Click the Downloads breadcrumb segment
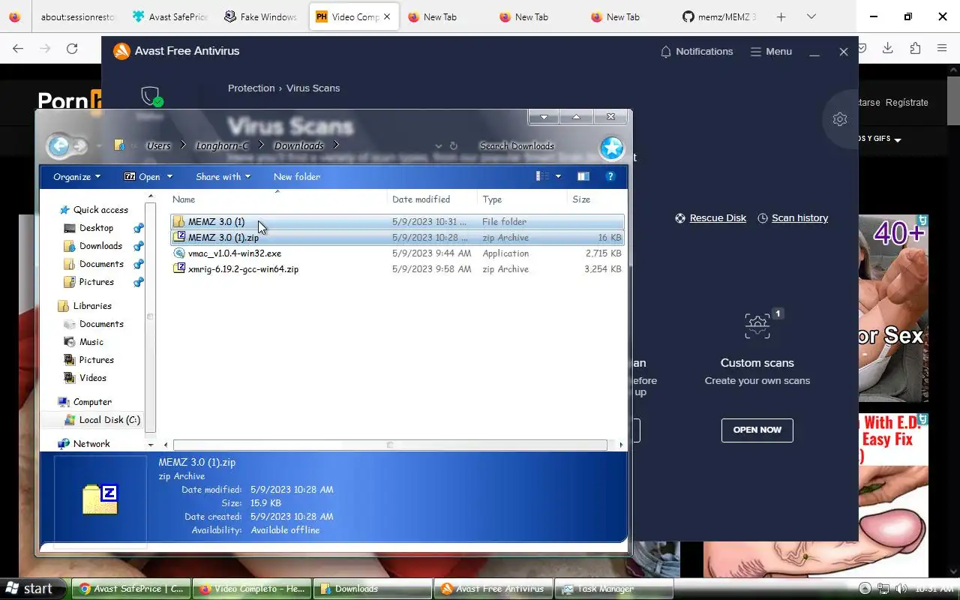Image resolution: width=960 pixels, height=600 pixels. (x=298, y=146)
